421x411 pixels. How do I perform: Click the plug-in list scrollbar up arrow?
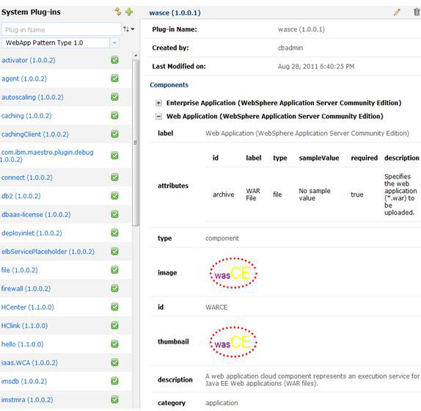click(136, 56)
